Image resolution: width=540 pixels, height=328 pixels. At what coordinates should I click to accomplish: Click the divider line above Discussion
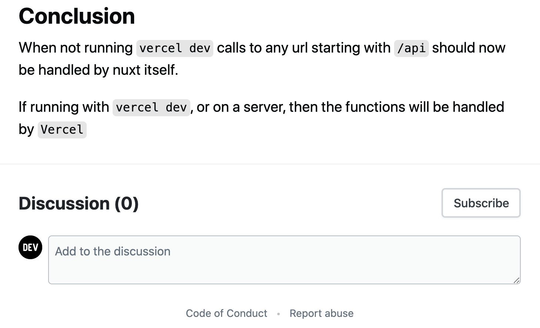point(270,164)
